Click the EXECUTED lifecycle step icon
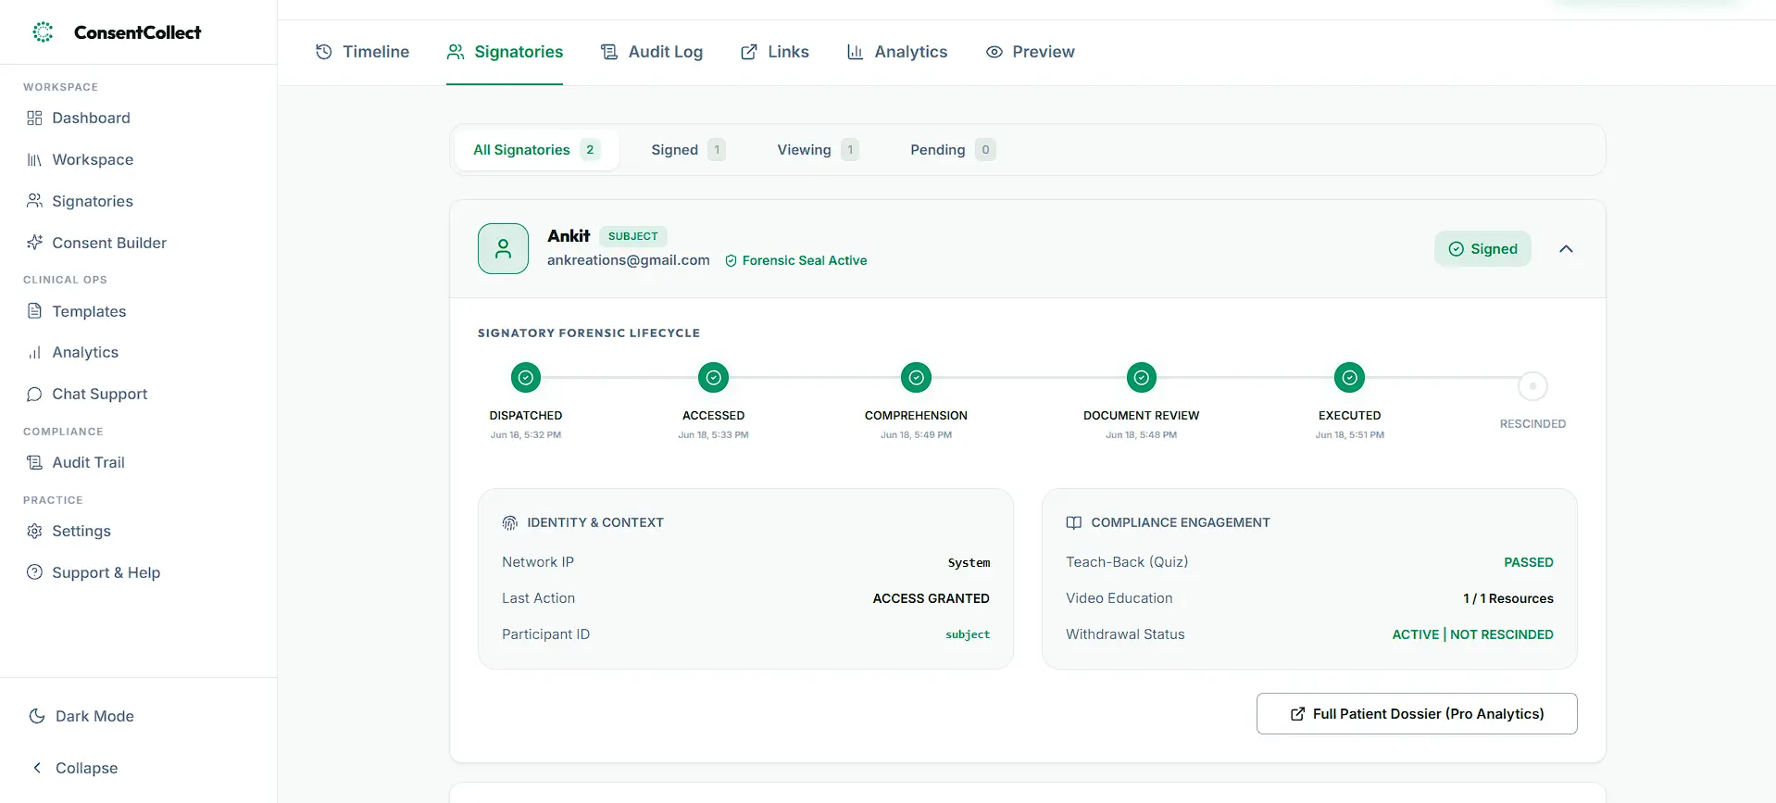Viewport: 1776px width, 803px height. pos(1350,378)
